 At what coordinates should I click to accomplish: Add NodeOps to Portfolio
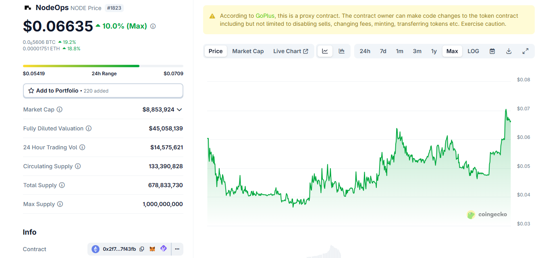tap(103, 91)
